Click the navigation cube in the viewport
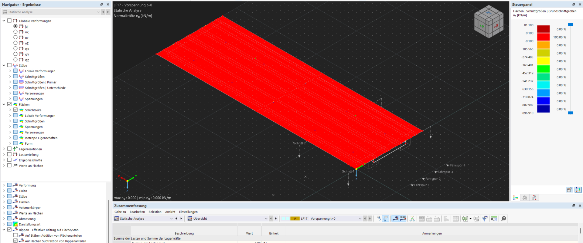 [x=489, y=21]
